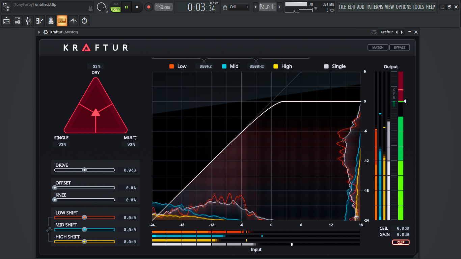
Task: Open the OPTIONS menu
Action: 404,7
